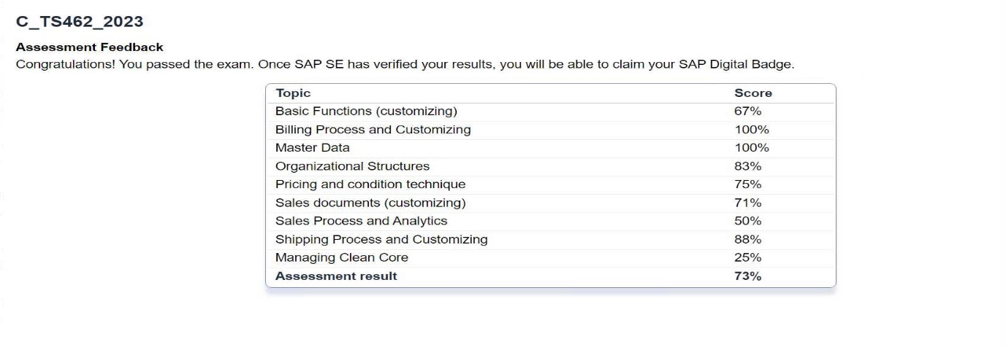Image resolution: width=1006 pixels, height=347 pixels.
Task: Click the C_TS462_2023 exam title
Action: pyautogui.click(x=80, y=22)
